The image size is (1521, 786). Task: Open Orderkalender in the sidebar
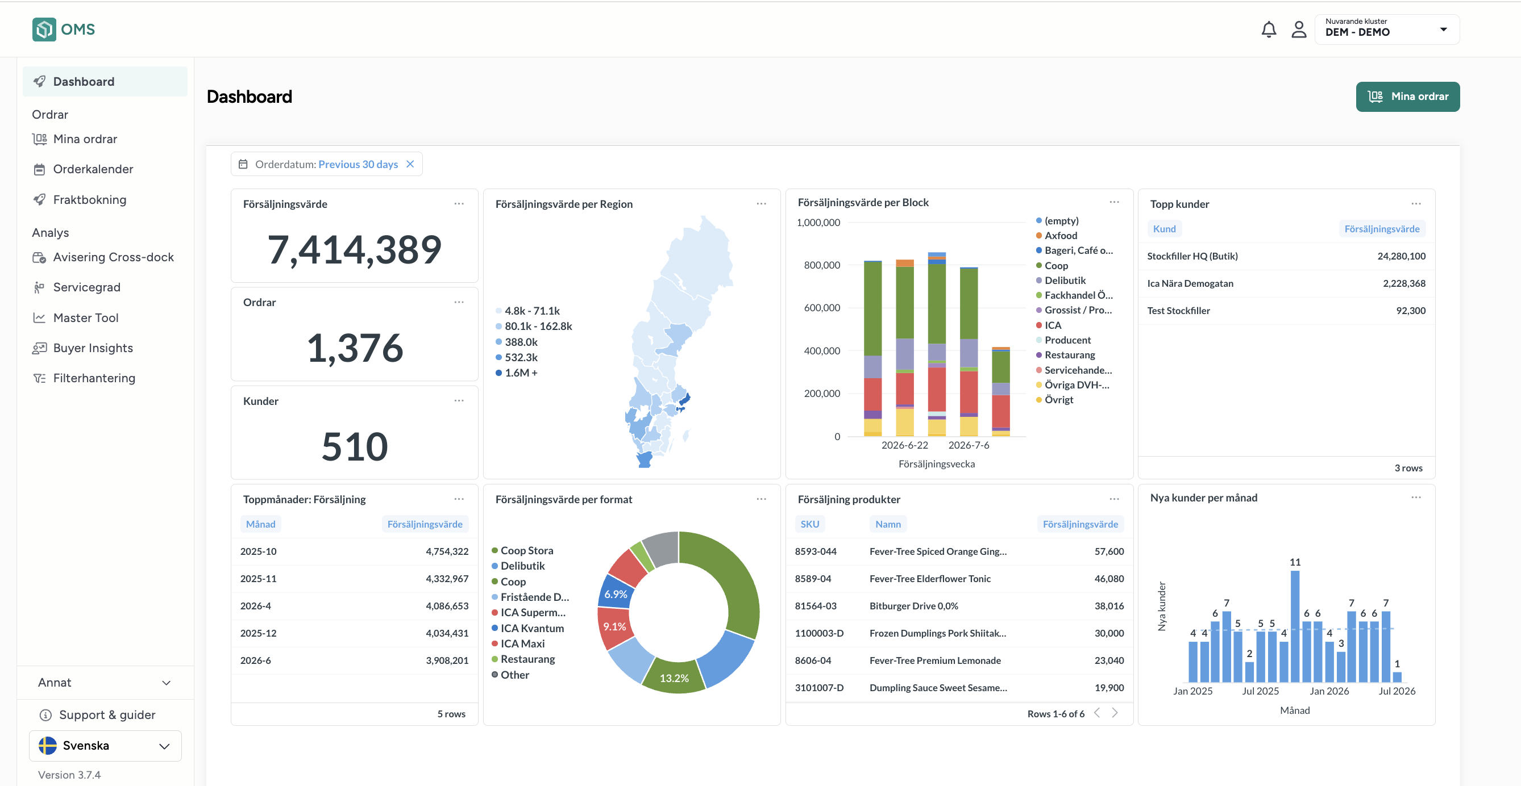click(93, 169)
